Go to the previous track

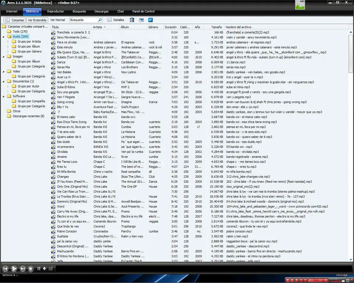pyautogui.click(x=6, y=269)
